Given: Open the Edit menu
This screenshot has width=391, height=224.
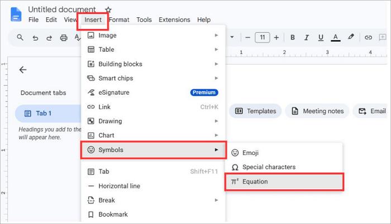Looking at the screenshot, I should [x=51, y=20].
